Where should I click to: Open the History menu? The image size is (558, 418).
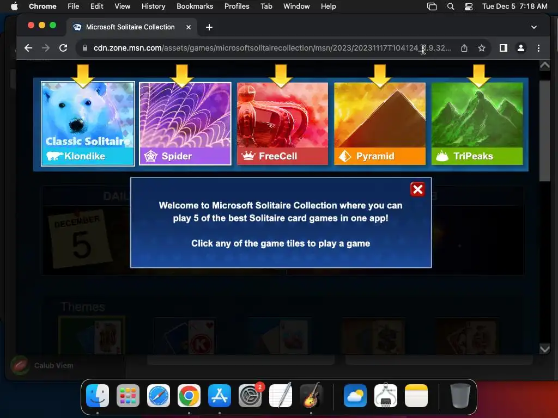coord(153,6)
